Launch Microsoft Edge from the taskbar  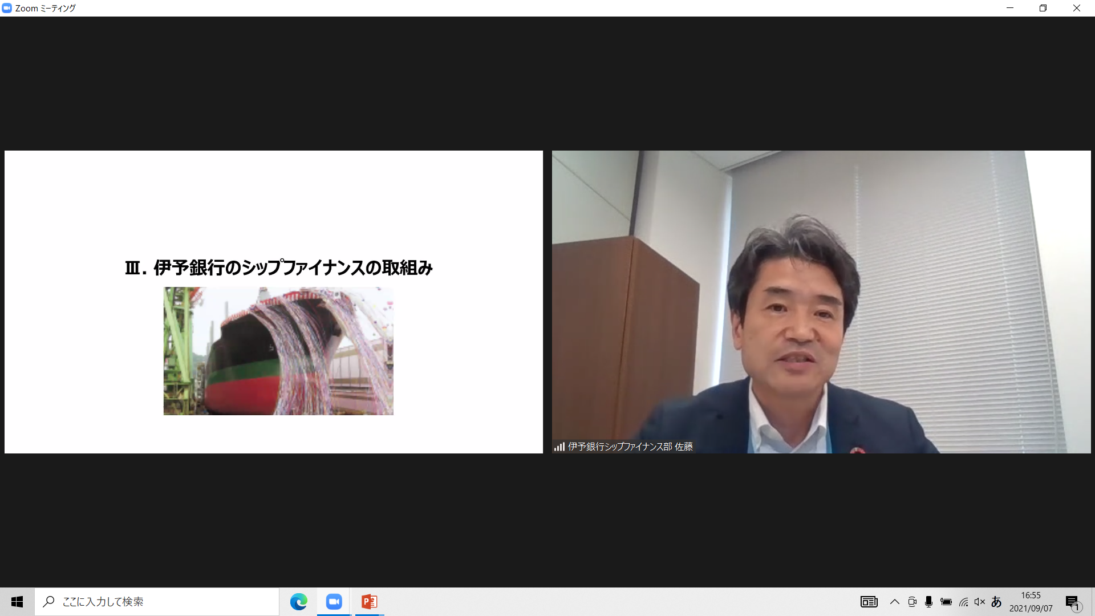[x=299, y=602]
